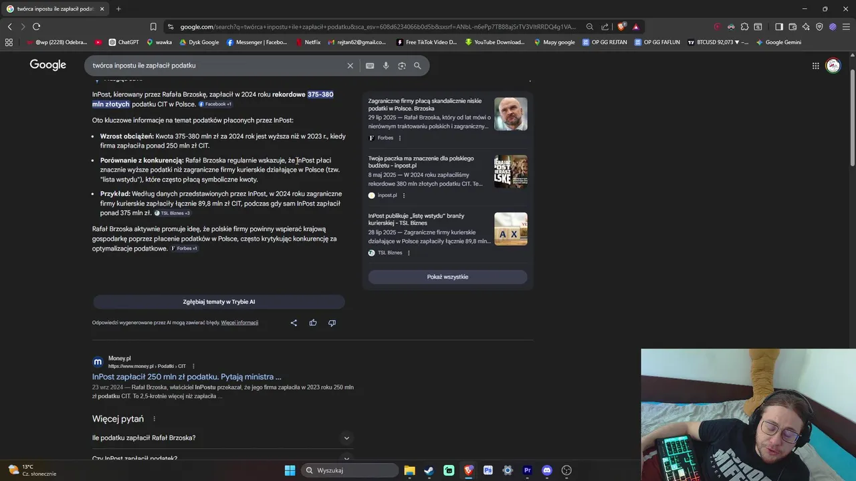Give thumbs up to AI answer
856x481 pixels.
(x=313, y=323)
